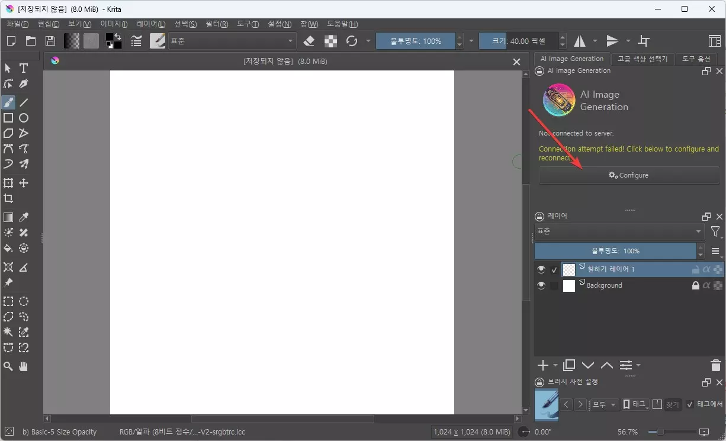
Task: Pick the Gradient tool
Action: (8, 217)
